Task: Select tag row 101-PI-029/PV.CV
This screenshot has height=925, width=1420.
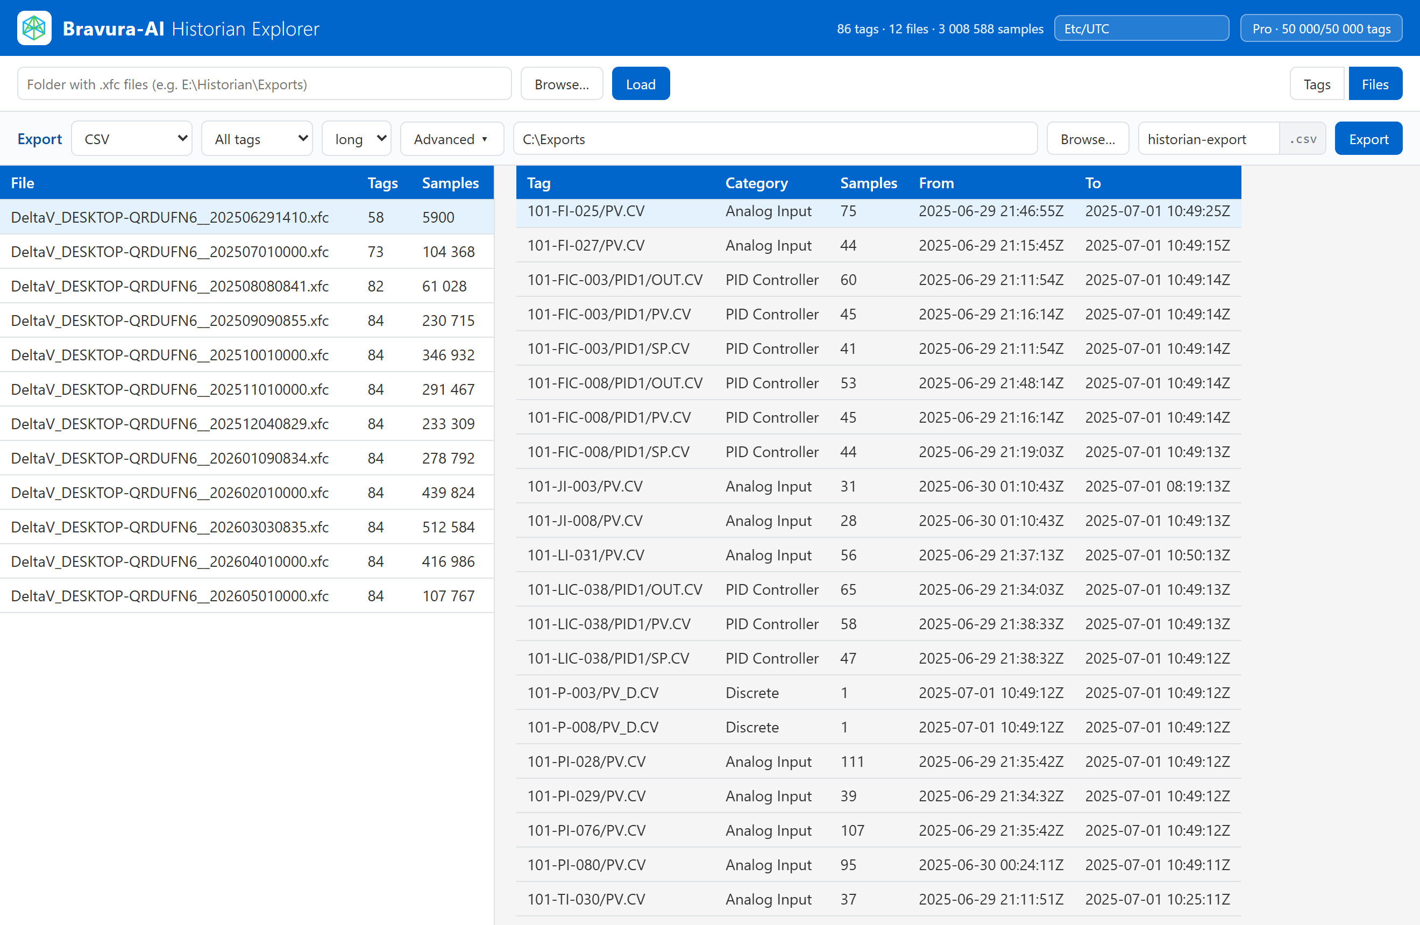Action: click(878, 796)
